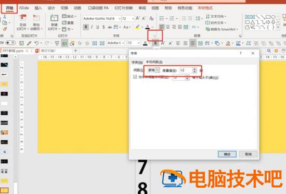Toggle strikethrough formatting

point(110,27)
